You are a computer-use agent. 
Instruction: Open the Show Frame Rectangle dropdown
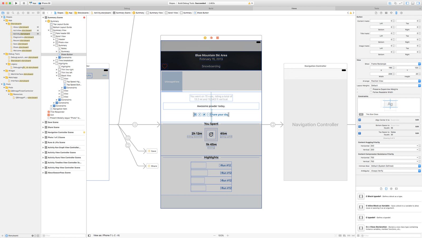395,64
